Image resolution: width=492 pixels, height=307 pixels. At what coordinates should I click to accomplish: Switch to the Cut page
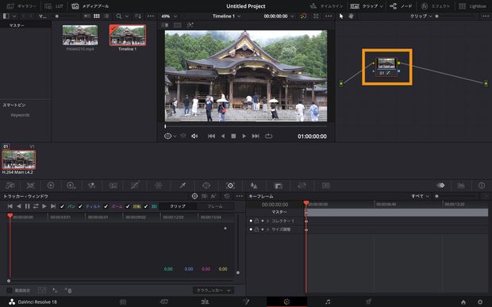[163, 301]
